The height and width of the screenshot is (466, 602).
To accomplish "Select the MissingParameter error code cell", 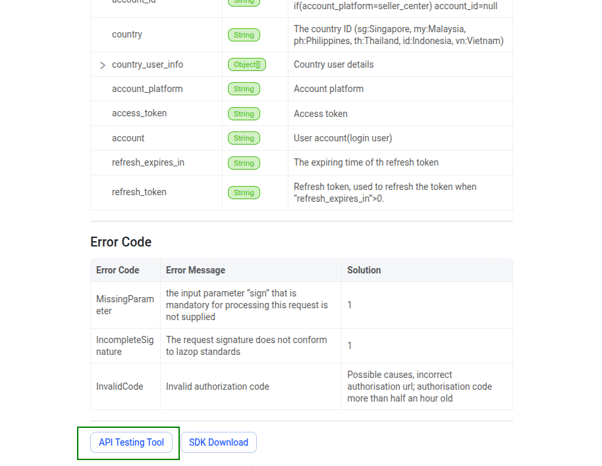I will [125, 305].
